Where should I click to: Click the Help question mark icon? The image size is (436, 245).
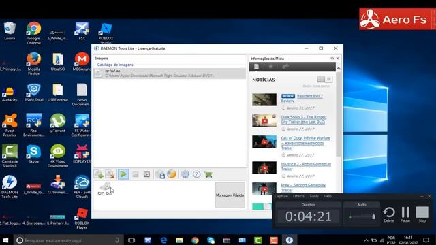pos(196,174)
